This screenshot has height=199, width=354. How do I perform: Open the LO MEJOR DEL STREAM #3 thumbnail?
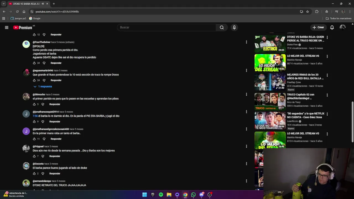pyautogui.click(x=270, y=140)
